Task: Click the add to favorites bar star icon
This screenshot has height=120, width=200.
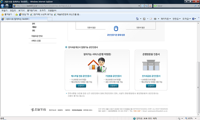Action: [x=16, y=15]
